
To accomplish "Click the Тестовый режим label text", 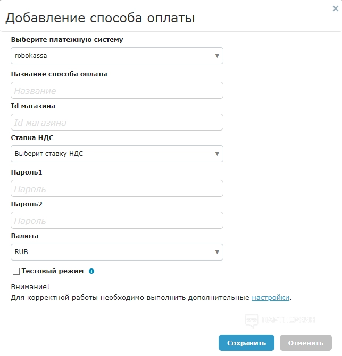I will coord(53,271).
